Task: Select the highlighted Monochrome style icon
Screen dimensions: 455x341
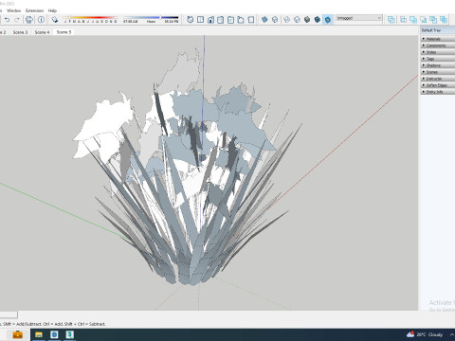Action: (328, 20)
